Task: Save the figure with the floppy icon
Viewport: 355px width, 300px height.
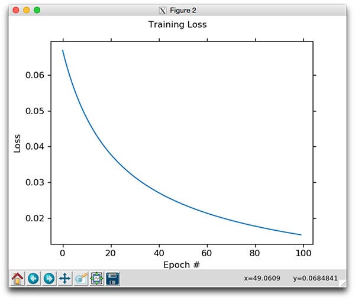Action: click(112, 278)
